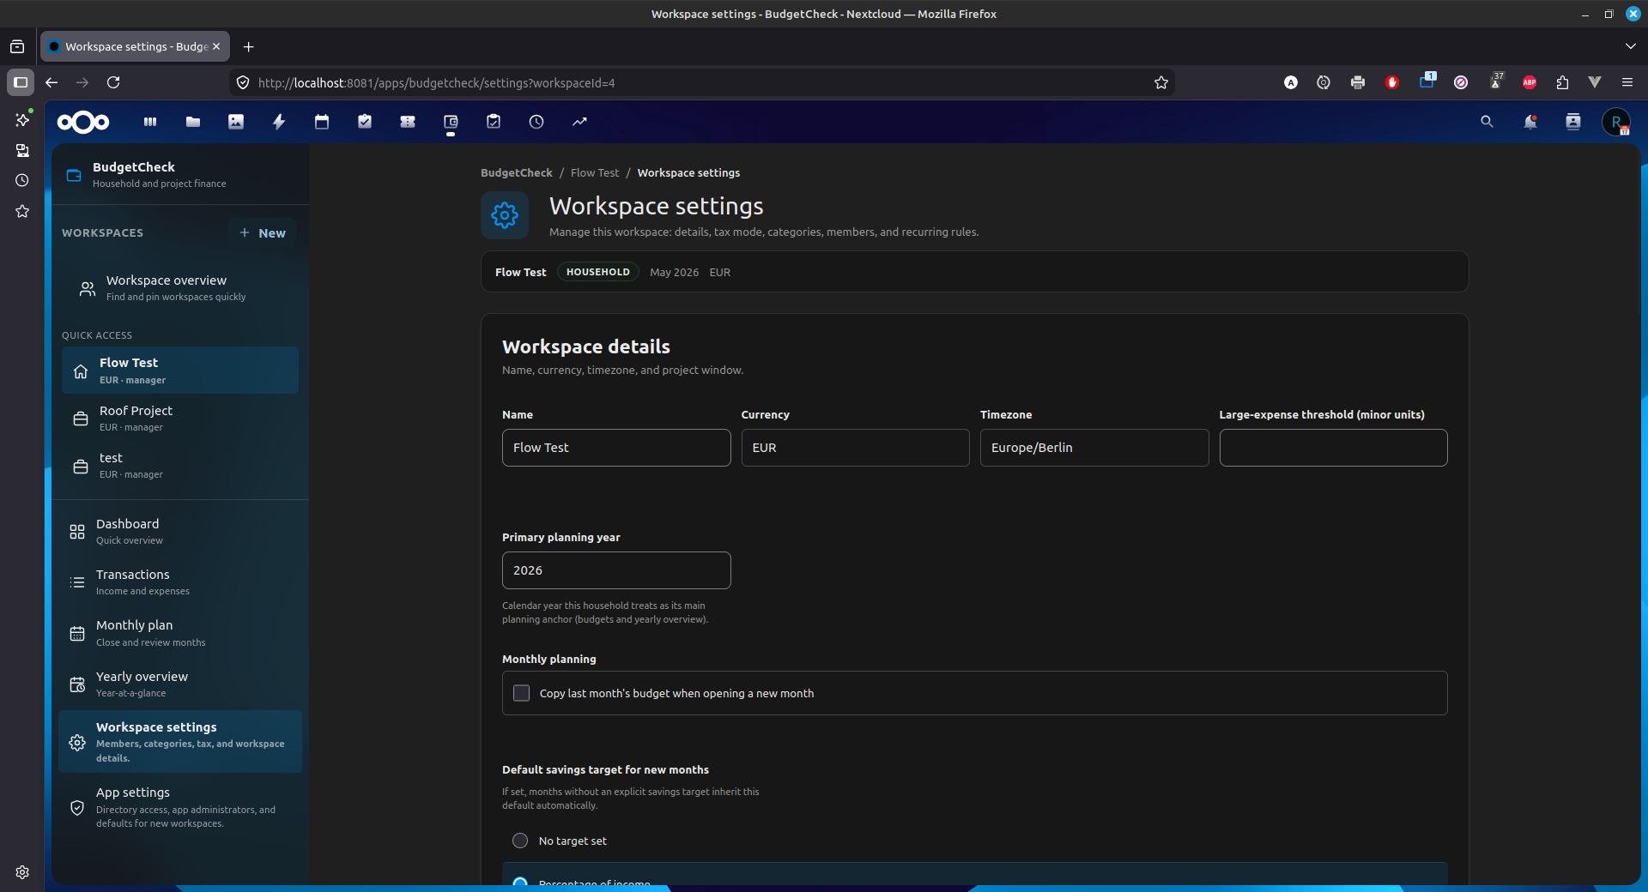Open the Calendar app icon in top bar

point(322,122)
